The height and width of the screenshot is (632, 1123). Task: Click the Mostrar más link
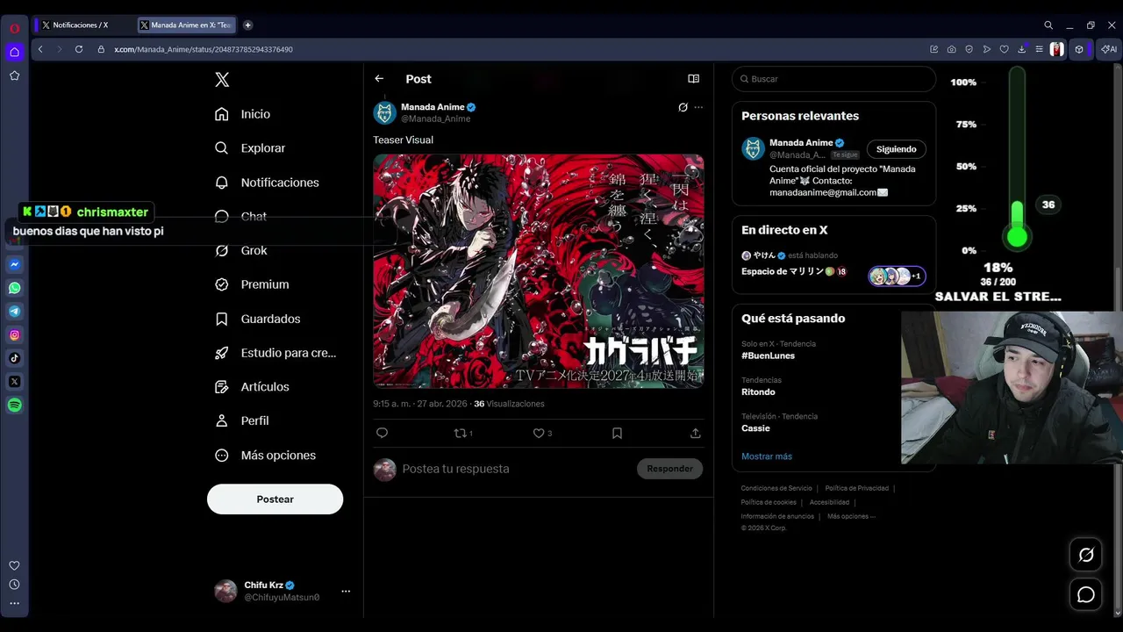767,456
